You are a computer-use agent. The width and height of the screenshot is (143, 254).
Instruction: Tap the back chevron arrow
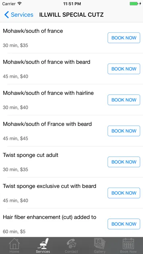pyautogui.click(x=7, y=15)
